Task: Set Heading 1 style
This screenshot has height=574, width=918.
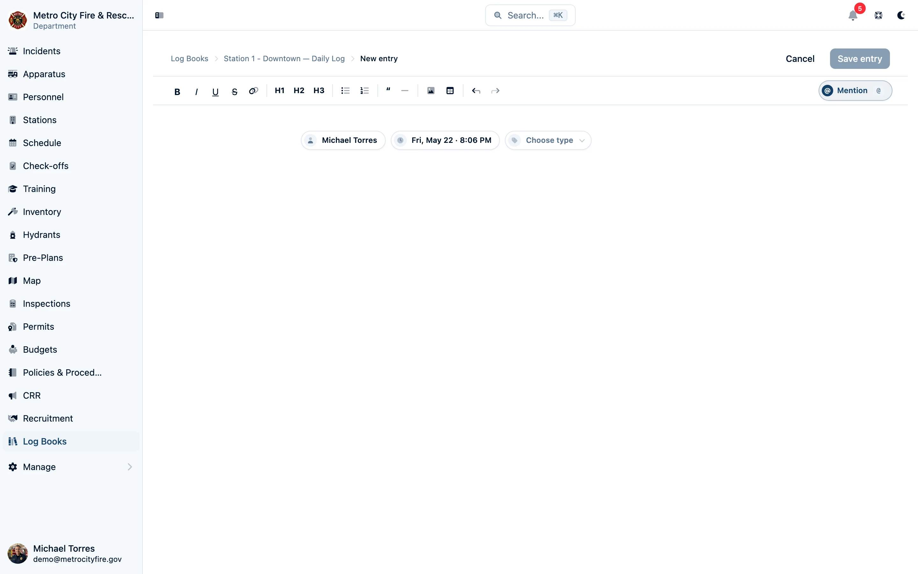Action: click(x=280, y=91)
